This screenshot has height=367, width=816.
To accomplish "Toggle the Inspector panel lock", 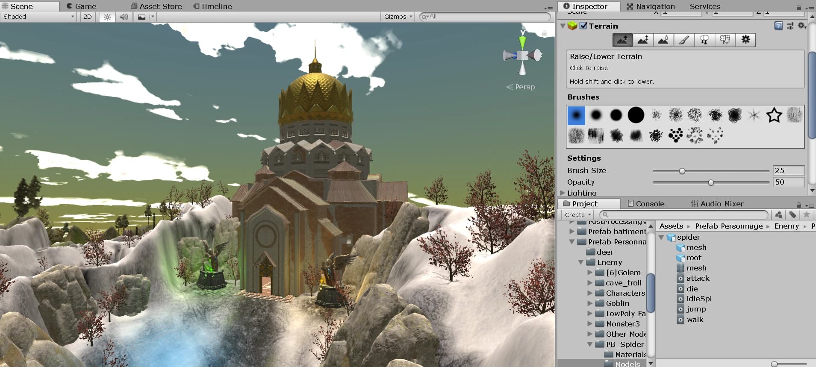I will click(798, 7).
